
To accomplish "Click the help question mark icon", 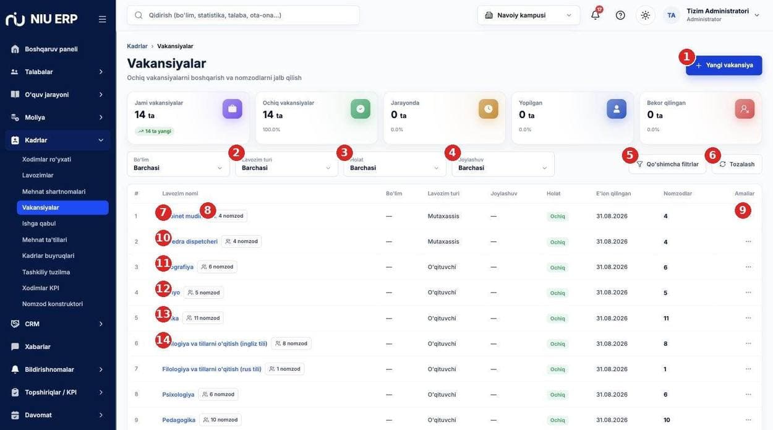I will 620,15.
